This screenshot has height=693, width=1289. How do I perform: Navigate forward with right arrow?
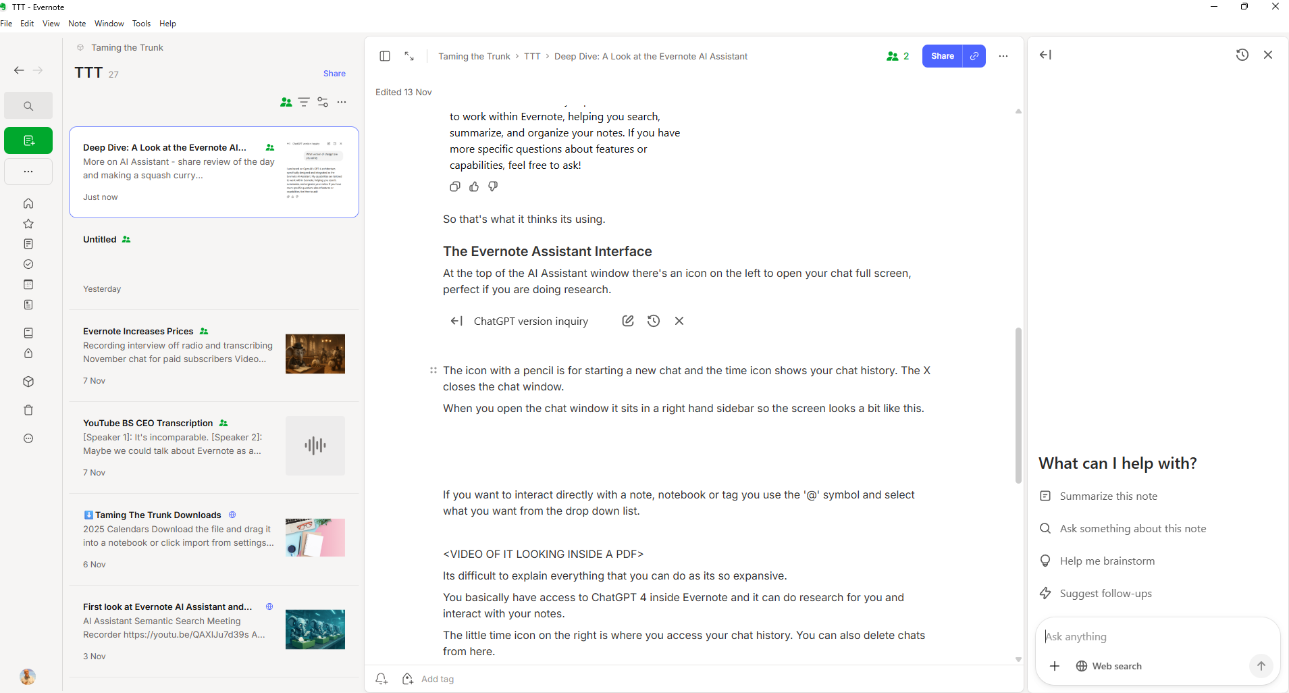tap(38, 70)
